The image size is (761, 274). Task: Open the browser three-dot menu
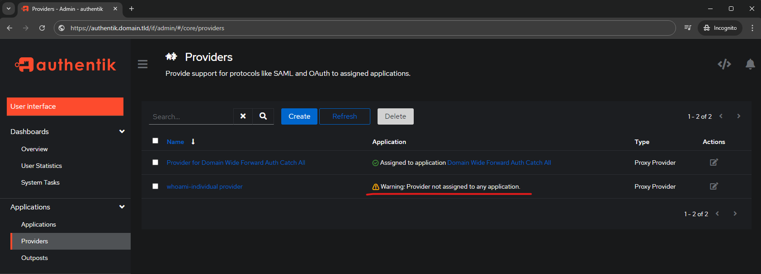752,28
